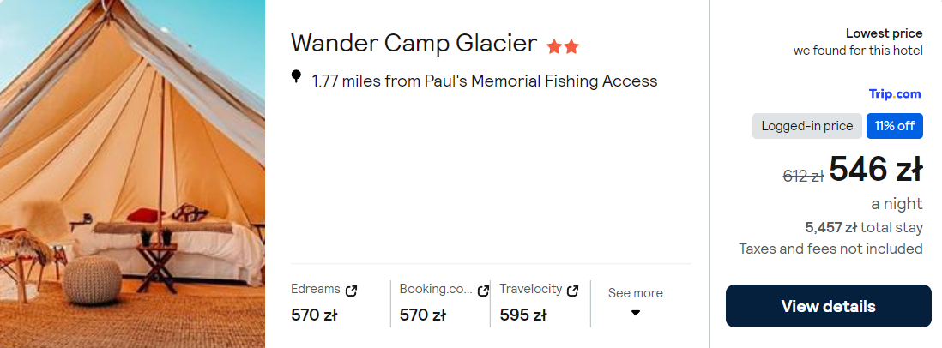This screenshot has width=942, height=348.
Task: Click the Edreams external link icon
Action: tap(351, 291)
